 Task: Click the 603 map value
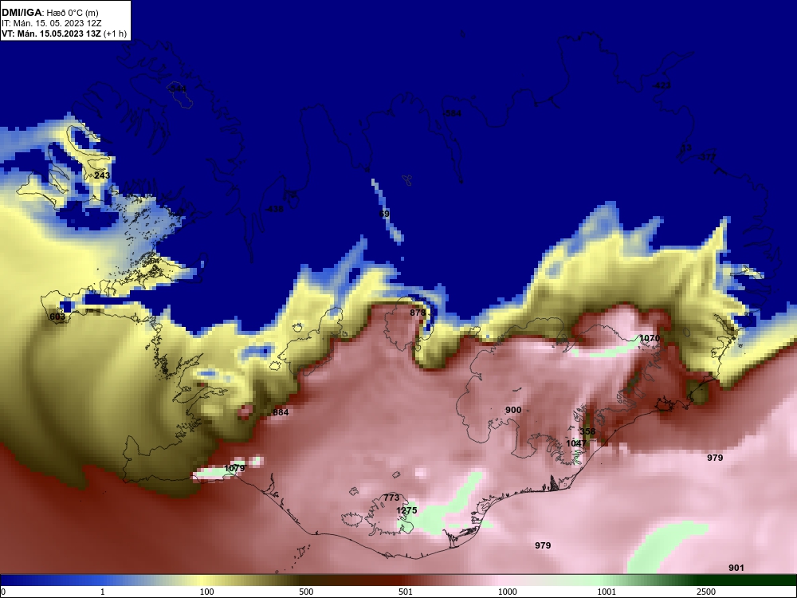(x=57, y=317)
